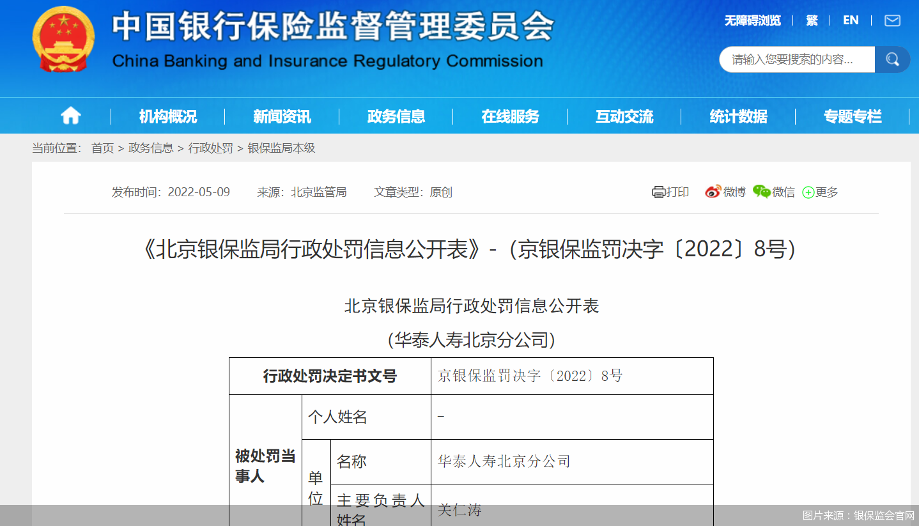Click the national emblem logo at top left

click(x=62, y=41)
